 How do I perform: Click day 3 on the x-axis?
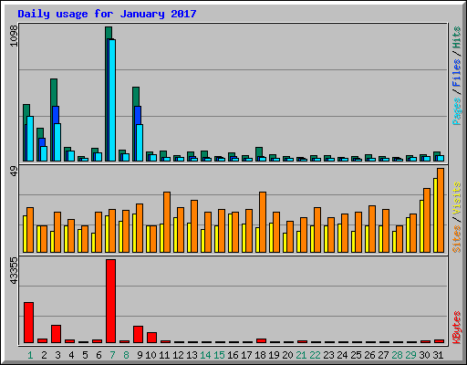pos(57,355)
